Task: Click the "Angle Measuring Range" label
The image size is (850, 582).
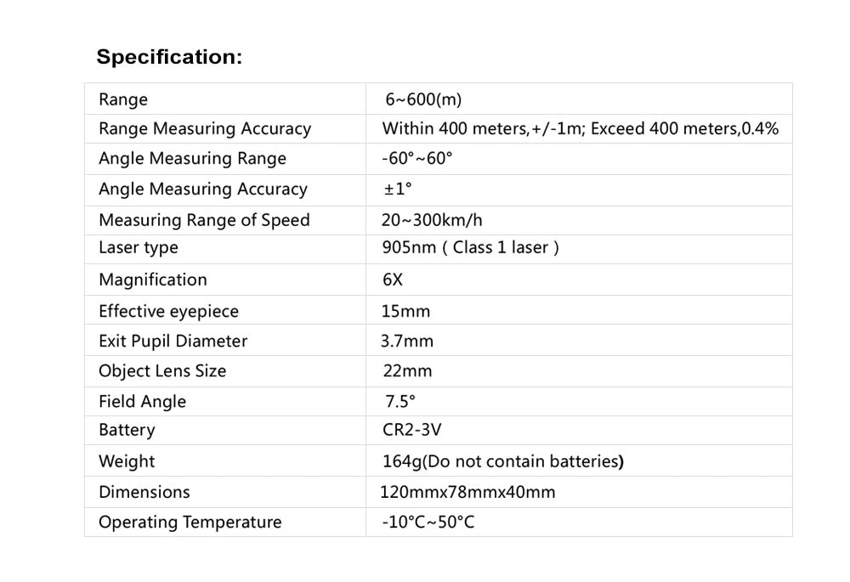Action: [192, 159]
